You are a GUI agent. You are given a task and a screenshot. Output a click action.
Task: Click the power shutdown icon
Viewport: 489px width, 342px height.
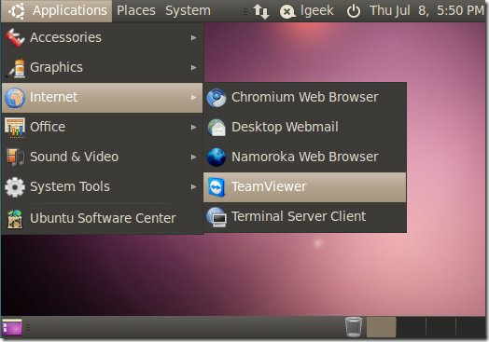[x=354, y=11]
